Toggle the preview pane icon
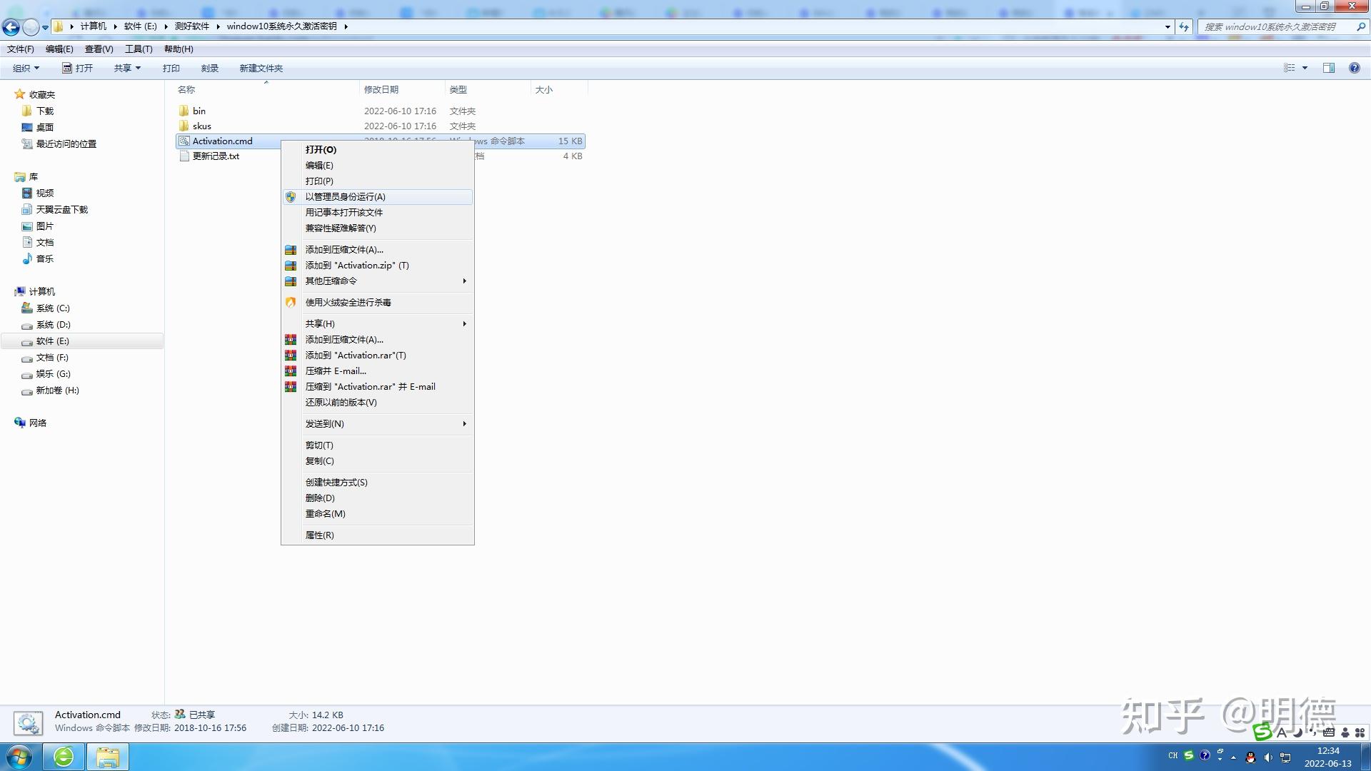The image size is (1371, 771). tap(1329, 68)
